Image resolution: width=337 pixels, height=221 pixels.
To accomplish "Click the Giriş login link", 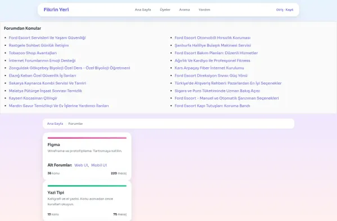I will tap(280, 10).
